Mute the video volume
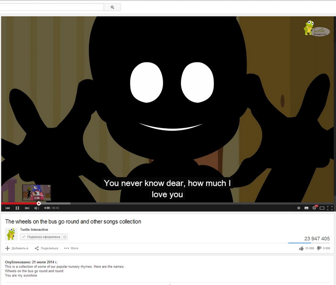 [37, 208]
